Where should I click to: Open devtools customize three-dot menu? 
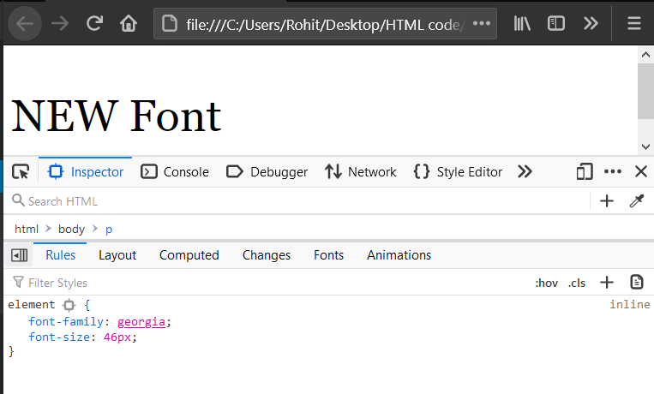(613, 171)
